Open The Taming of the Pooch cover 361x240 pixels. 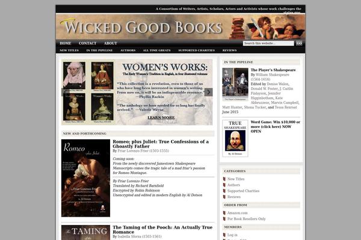(85, 232)
